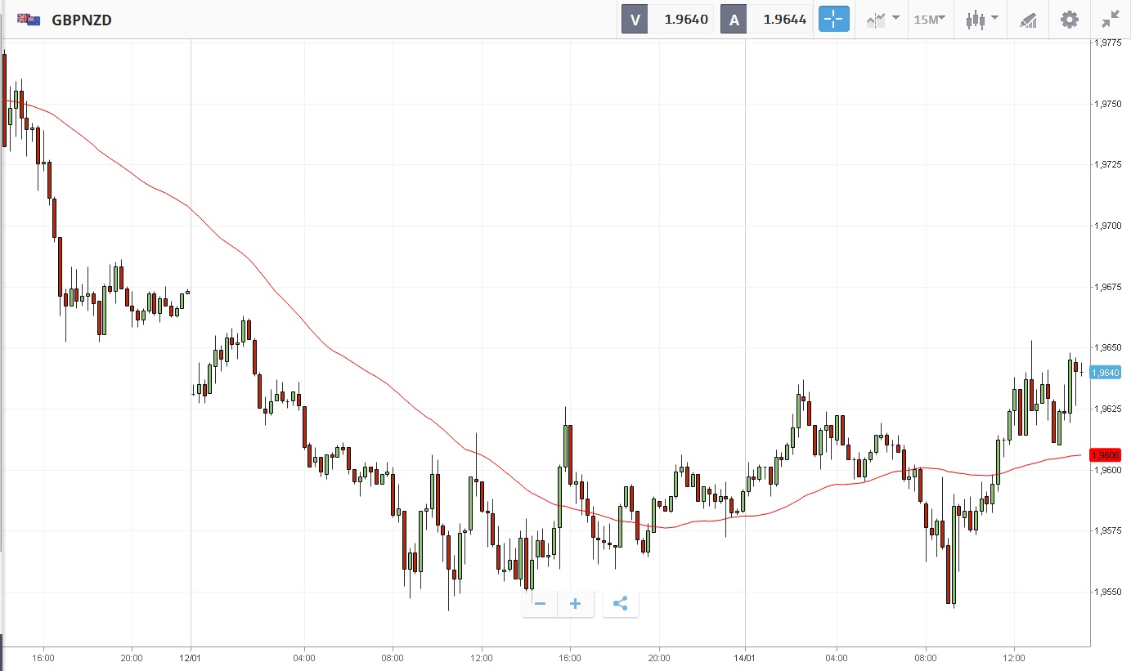This screenshot has width=1131, height=671.
Task: Open chart settings gear icon
Action: click(x=1070, y=20)
